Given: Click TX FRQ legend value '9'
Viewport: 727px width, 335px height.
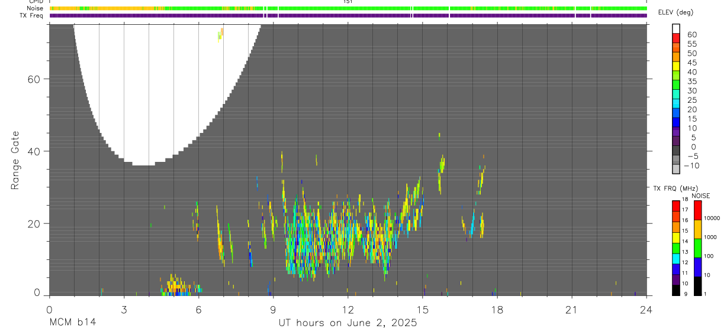Looking at the screenshot, I should pos(686,294).
